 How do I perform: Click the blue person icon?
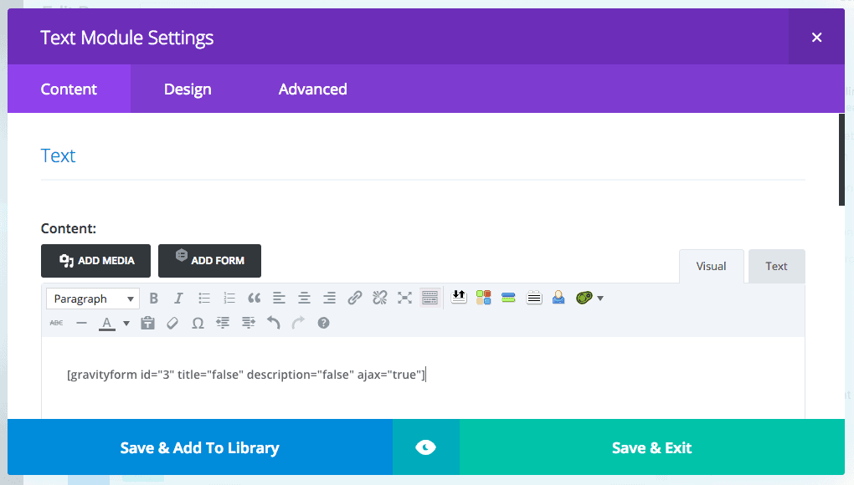[x=558, y=298]
